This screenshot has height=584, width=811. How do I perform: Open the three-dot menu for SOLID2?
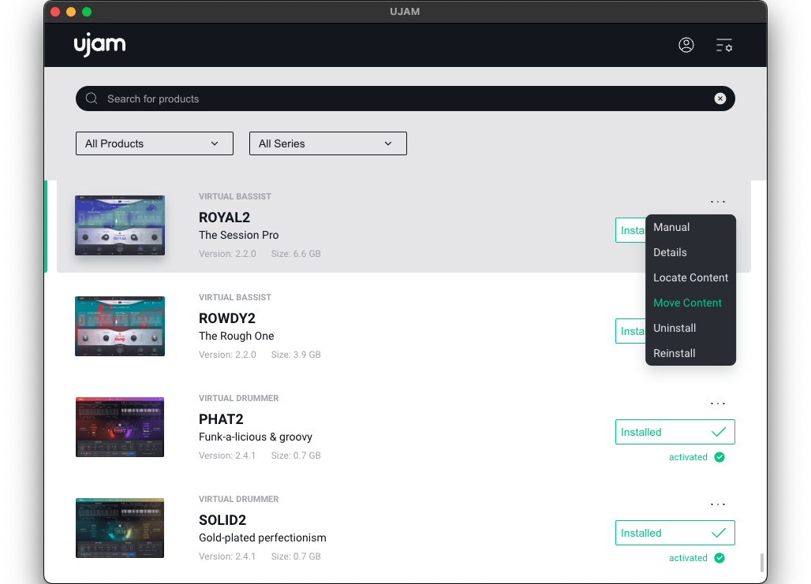click(x=717, y=504)
